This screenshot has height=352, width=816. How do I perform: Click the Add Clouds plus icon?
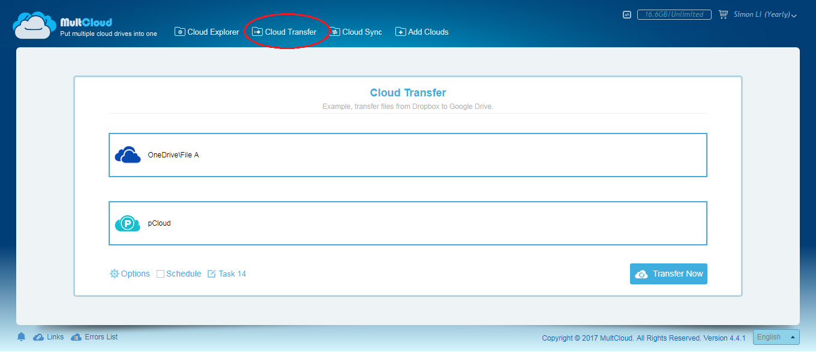point(400,32)
